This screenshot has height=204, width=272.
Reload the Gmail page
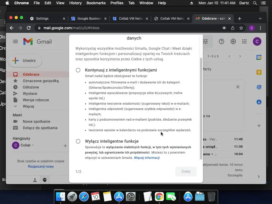[29, 28]
